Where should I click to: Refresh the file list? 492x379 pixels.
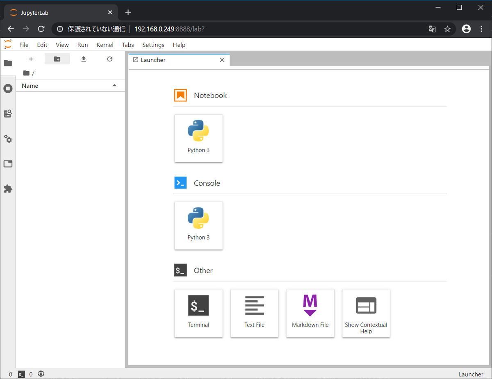[109, 59]
